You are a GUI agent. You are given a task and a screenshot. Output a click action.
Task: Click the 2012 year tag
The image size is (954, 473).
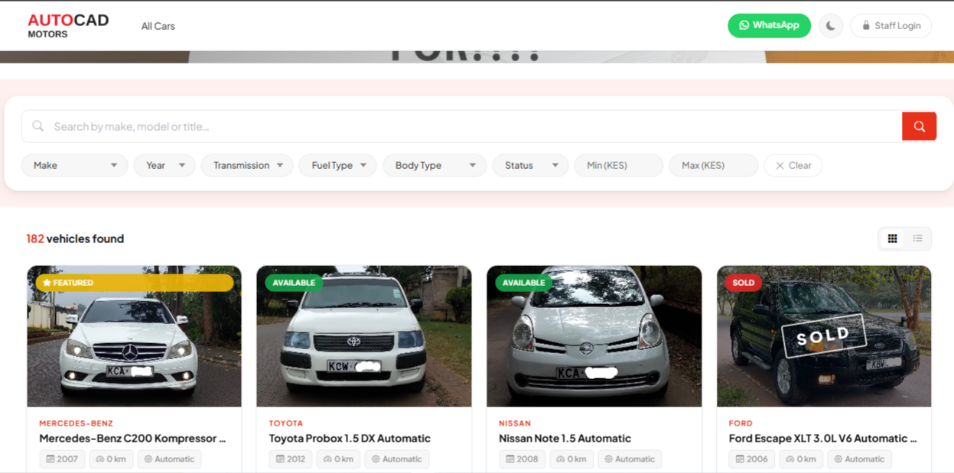(x=291, y=459)
